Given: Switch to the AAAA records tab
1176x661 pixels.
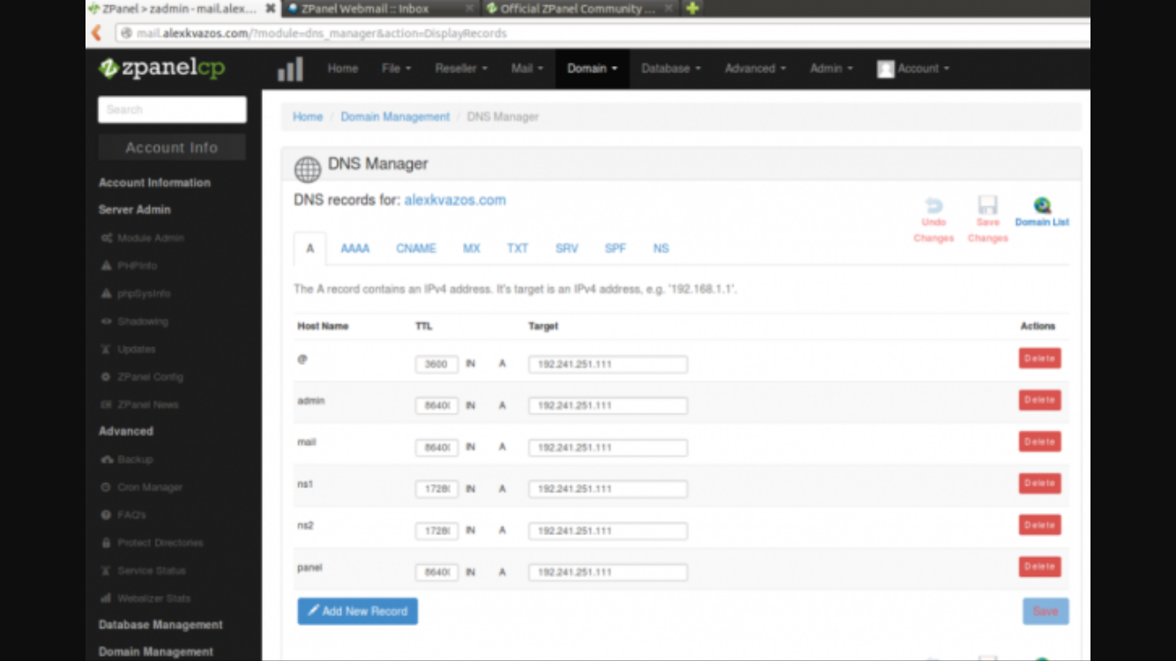Looking at the screenshot, I should click(355, 249).
